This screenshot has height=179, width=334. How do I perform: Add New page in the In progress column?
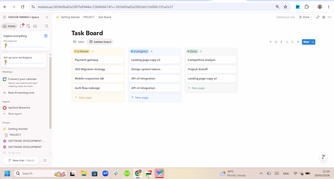click(x=155, y=98)
